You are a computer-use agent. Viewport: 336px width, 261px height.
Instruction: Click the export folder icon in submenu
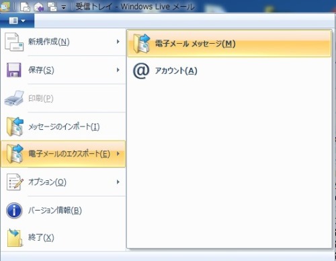[142, 44]
